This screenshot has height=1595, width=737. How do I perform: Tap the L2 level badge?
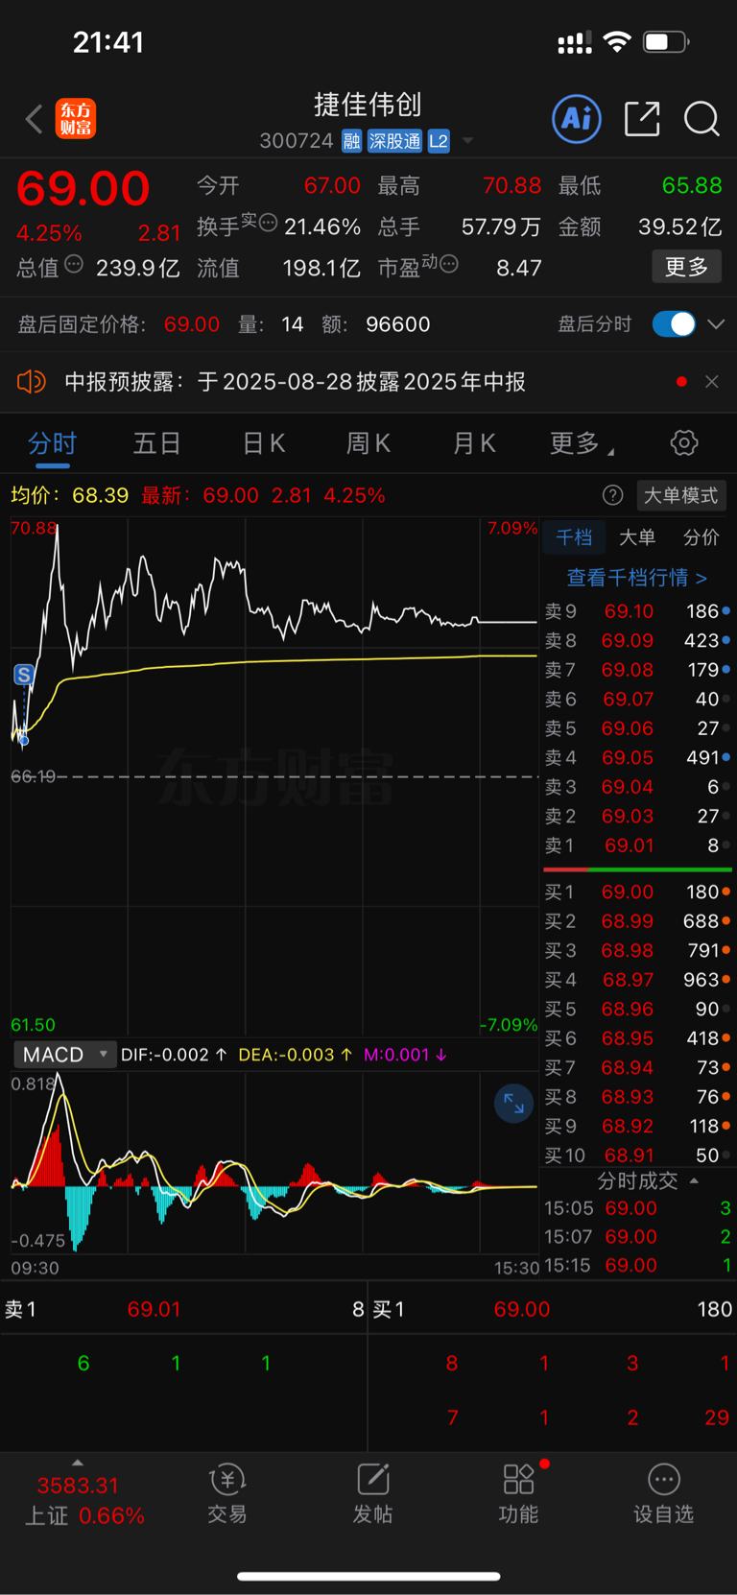pos(439,141)
